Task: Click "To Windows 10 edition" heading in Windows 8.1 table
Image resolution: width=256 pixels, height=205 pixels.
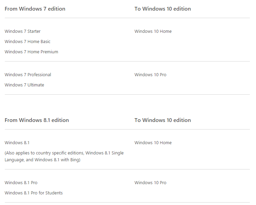Action: (162, 120)
